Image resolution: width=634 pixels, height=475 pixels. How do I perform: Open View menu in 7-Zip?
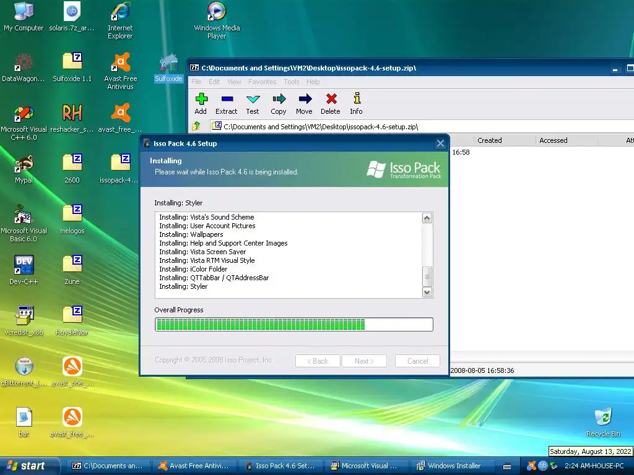(x=234, y=82)
